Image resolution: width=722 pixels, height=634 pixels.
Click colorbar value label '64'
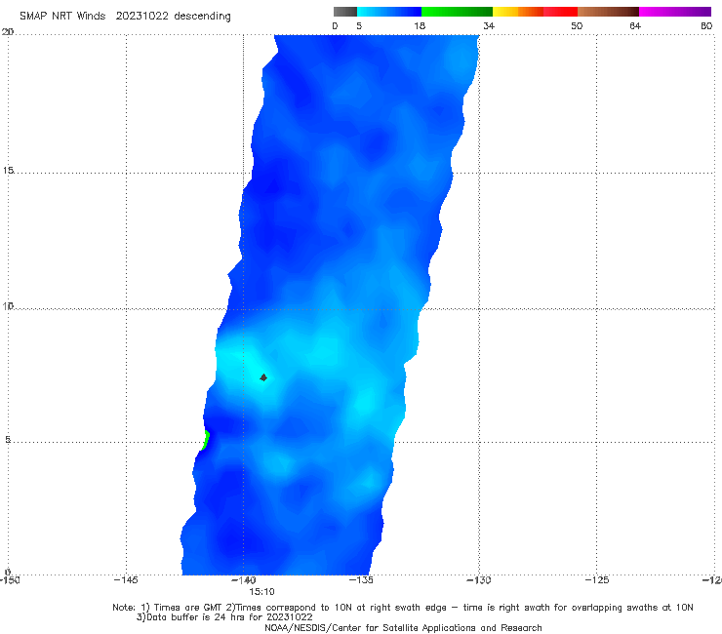click(635, 25)
